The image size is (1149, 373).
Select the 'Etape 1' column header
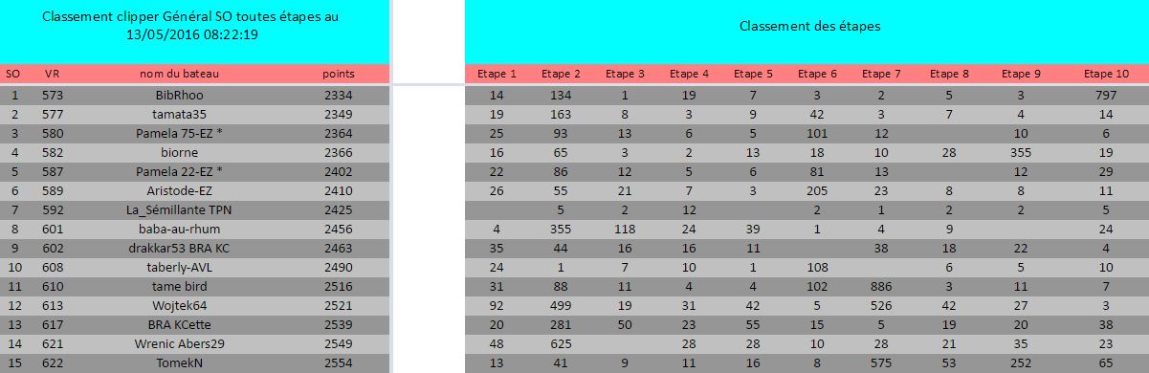click(497, 74)
